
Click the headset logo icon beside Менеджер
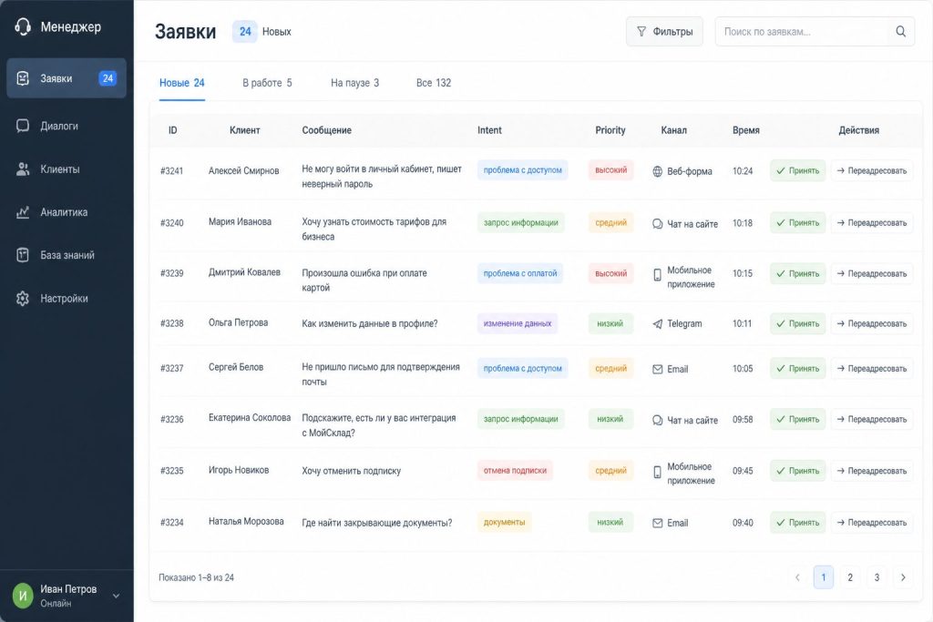tap(23, 26)
